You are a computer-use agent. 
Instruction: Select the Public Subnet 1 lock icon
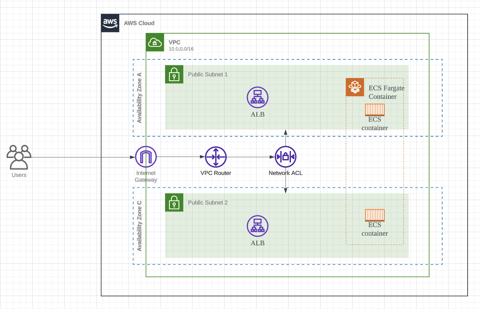pos(174,74)
